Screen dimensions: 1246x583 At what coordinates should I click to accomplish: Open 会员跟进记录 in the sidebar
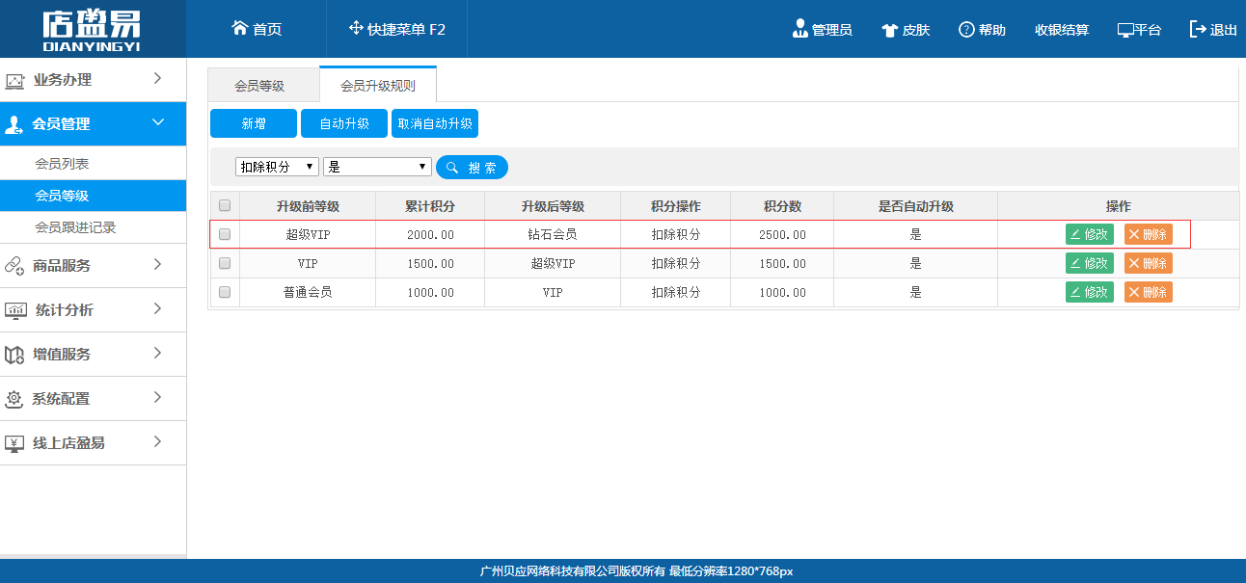(75, 227)
